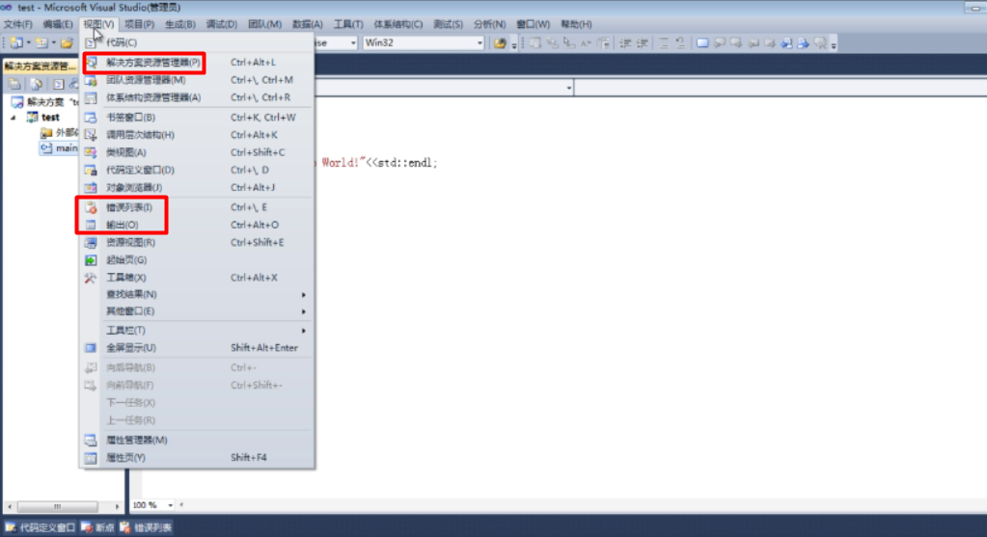Open the Win32 platform dropdown
Screen dimensions: 987x537
[480, 42]
